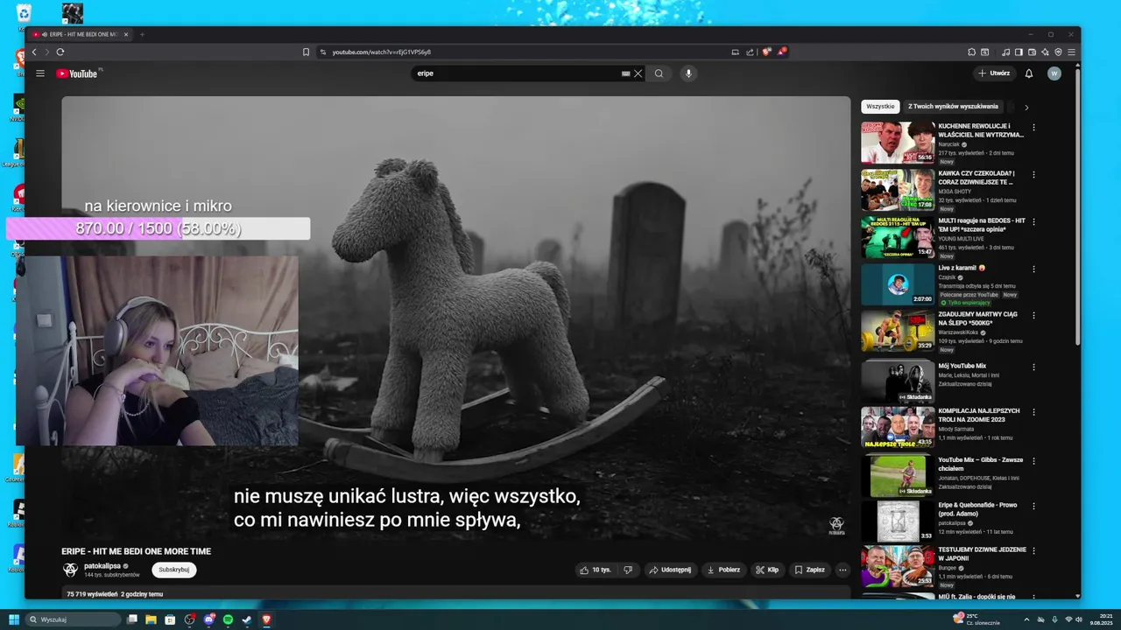This screenshot has height=630, width=1121.
Task: Open the 'Mój YouTube Mix' playlist thumbnail
Action: pyautogui.click(x=898, y=381)
